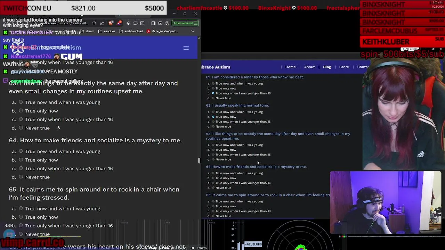Image resolution: width=445 pixels, height=250 pixels.
Task: Select 'True only now' for question 65, left window
Action: [21, 217]
